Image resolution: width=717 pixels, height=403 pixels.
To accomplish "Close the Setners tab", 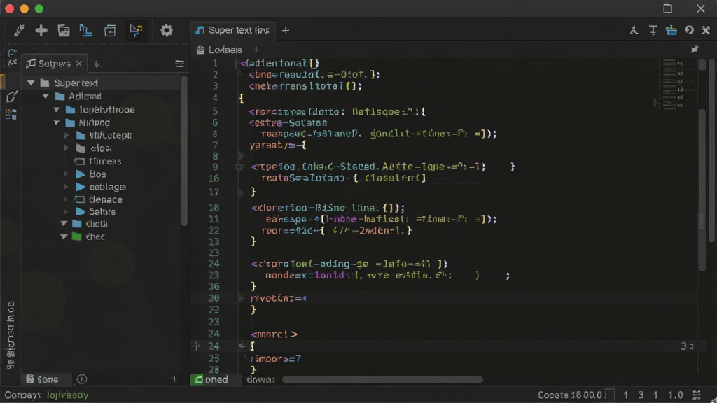I will (x=78, y=64).
